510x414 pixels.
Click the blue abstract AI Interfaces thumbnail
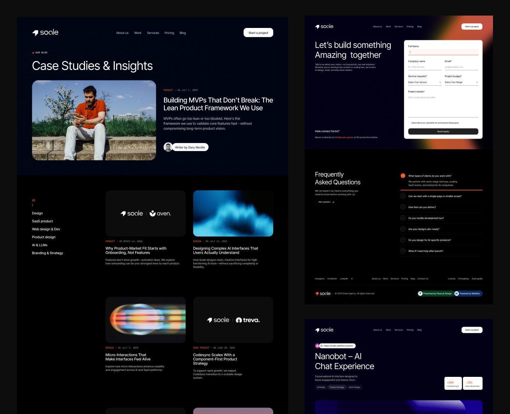(x=233, y=213)
